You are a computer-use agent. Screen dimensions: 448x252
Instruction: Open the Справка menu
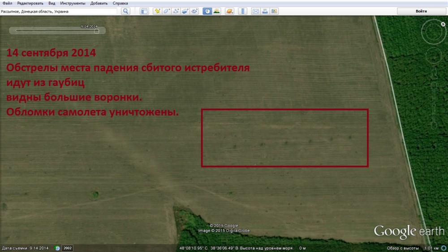[120, 3]
